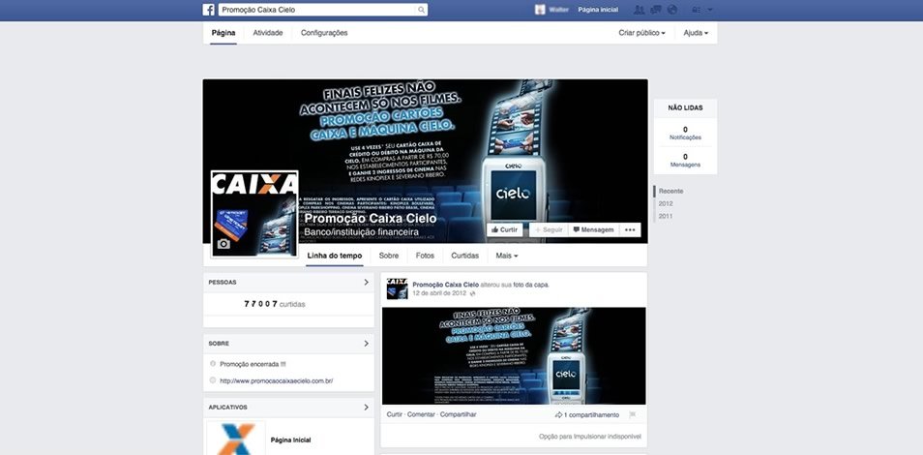The width and height of the screenshot is (923, 455).
Task: Expand the PESSOAS section chevron
Action: point(366,283)
